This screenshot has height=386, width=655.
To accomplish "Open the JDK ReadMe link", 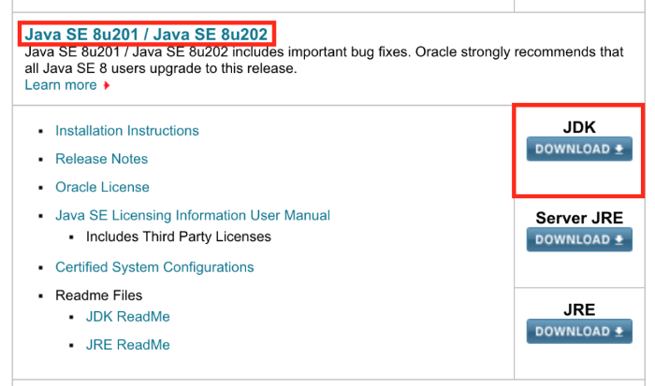I will (128, 317).
